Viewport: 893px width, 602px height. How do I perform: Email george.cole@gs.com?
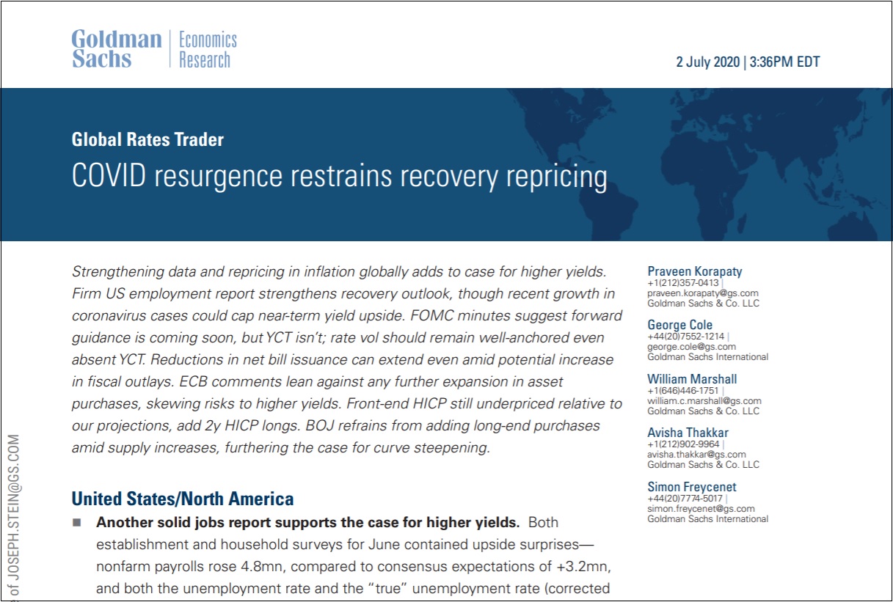click(x=691, y=347)
